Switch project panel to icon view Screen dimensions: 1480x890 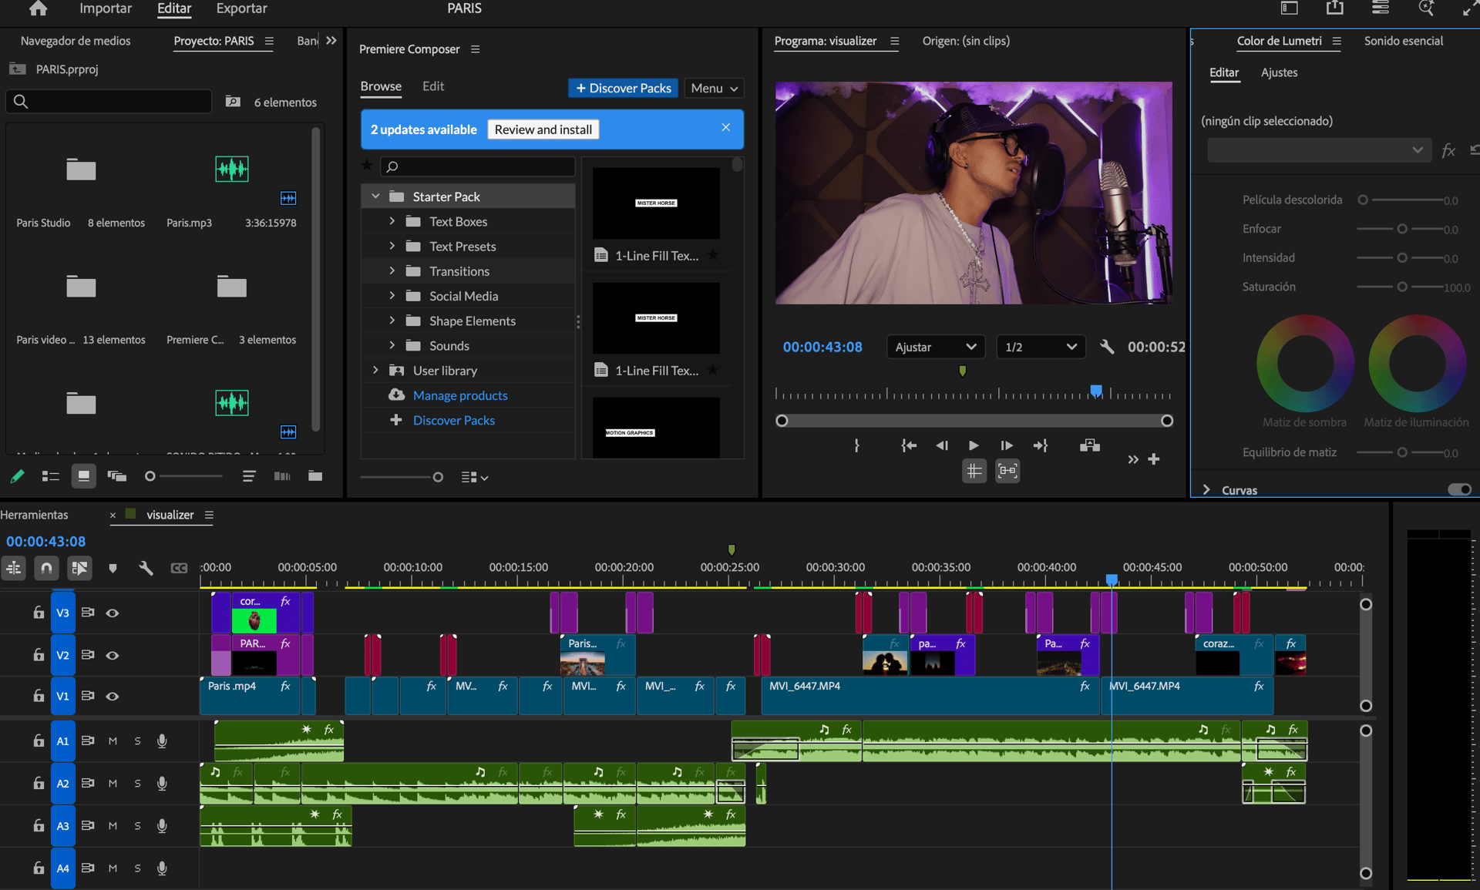tap(83, 476)
